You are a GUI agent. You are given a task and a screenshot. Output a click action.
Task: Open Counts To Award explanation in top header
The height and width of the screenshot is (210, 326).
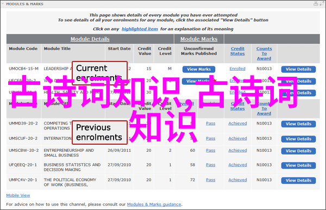coord(264,53)
